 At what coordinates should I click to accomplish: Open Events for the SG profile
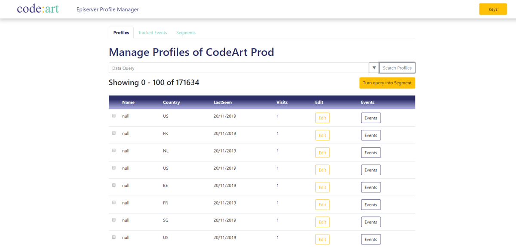(371, 222)
